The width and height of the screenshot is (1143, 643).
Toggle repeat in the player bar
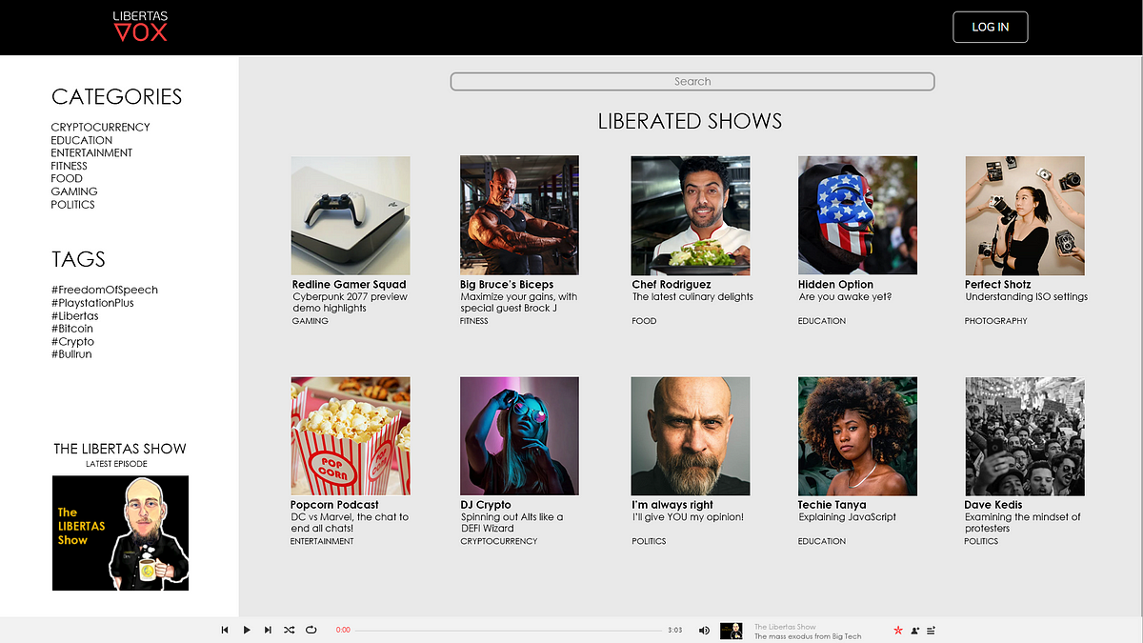tap(311, 630)
